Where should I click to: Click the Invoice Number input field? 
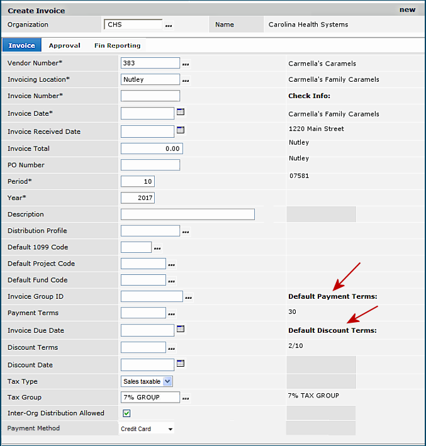coord(150,96)
